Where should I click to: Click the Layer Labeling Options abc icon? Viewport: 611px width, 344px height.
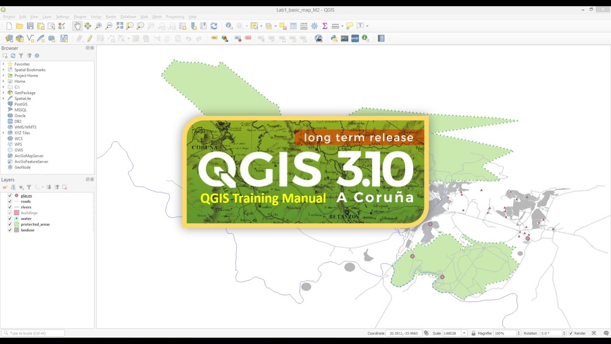pos(214,38)
